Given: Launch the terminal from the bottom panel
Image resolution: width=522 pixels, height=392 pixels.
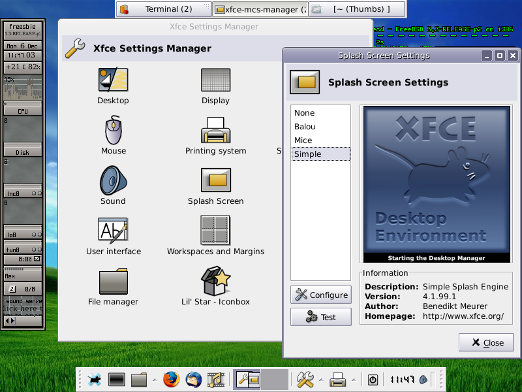Looking at the screenshot, I should point(117,380).
